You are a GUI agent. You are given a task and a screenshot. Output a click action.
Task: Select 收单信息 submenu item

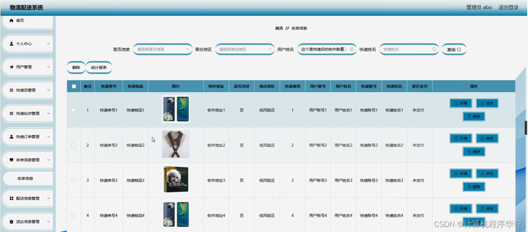(x=28, y=179)
